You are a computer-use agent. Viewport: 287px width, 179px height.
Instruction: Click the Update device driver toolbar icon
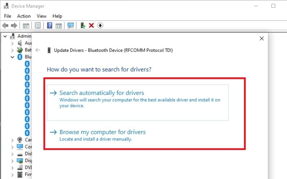(x=83, y=25)
